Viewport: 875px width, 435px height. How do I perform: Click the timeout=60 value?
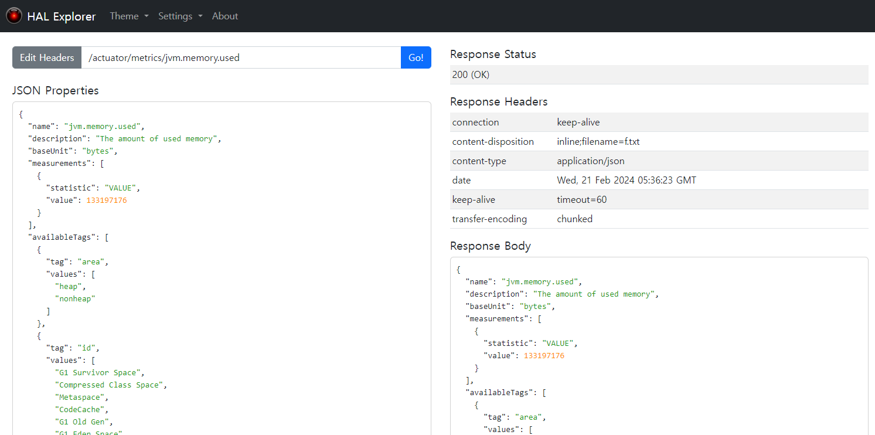click(x=581, y=199)
